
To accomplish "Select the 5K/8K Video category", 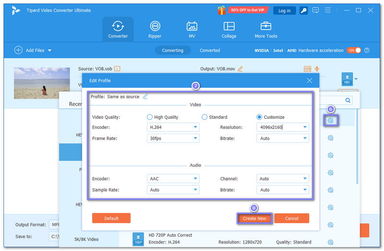I will point(86,240).
